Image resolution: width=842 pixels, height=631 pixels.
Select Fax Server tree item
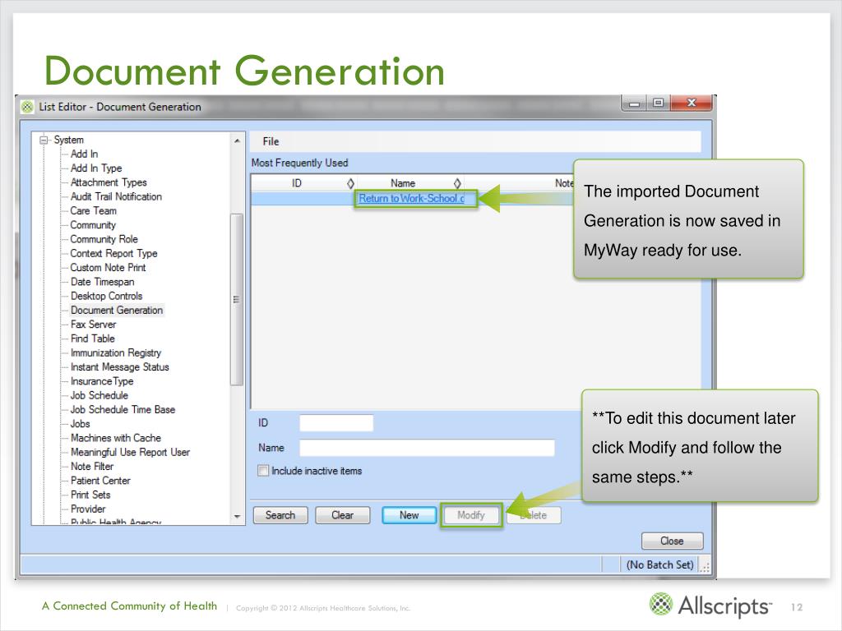(x=94, y=325)
